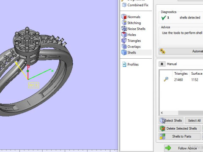Open the Stitching fix tool
This screenshot has width=203, height=152.
131,23
